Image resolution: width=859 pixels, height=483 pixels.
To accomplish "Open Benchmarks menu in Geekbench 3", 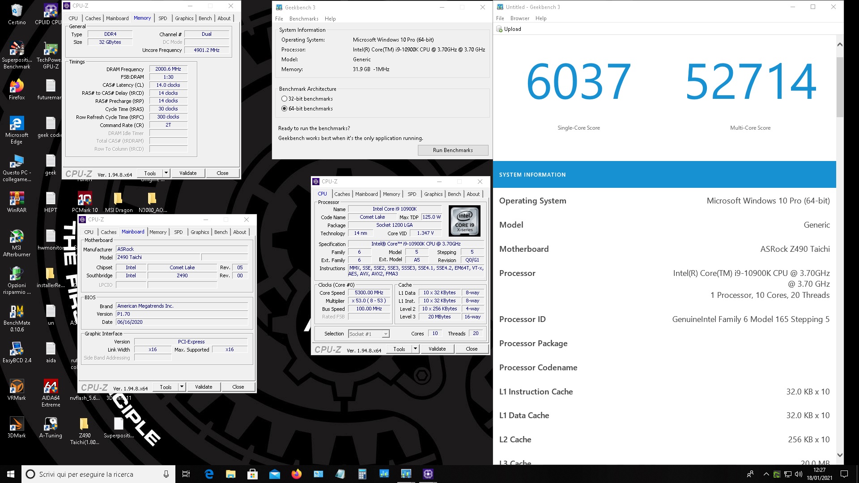I will 304,19.
